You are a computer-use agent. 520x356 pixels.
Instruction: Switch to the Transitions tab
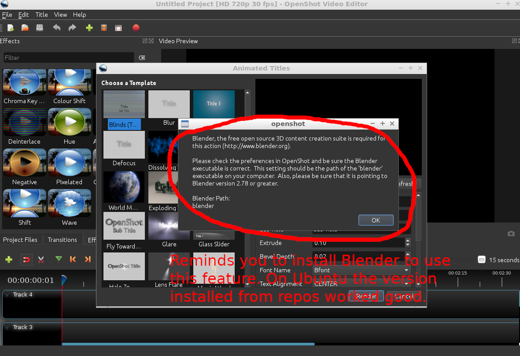[62, 240]
